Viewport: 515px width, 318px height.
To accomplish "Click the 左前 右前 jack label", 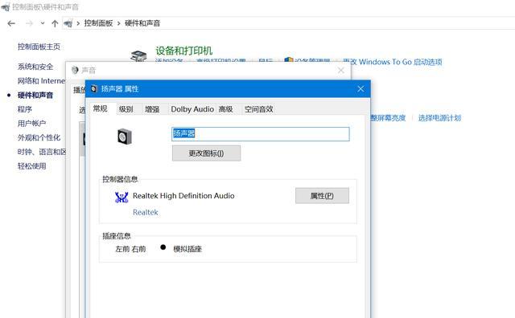I will pyautogui.click(x=130, y=249).
